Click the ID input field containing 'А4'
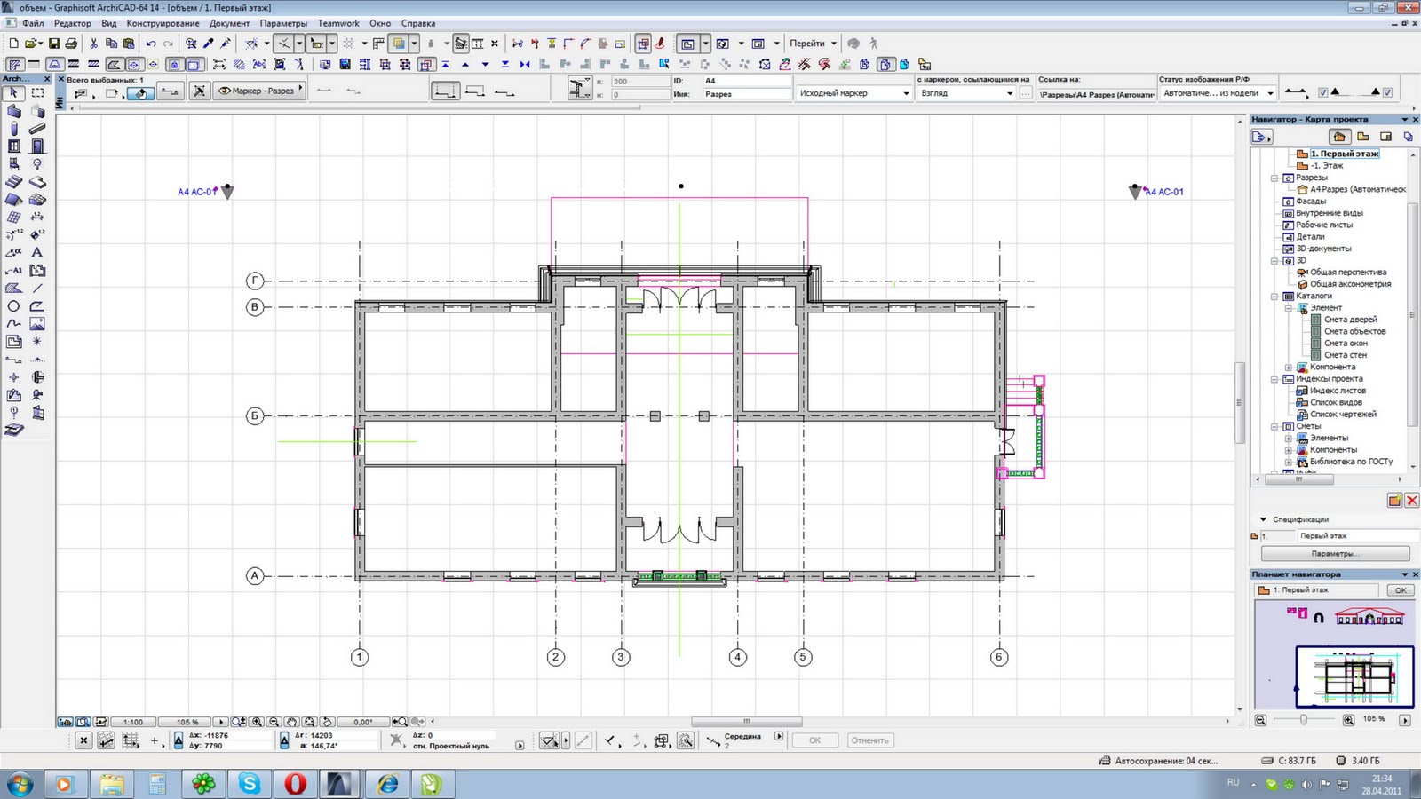The image size is (1421, 799). click(x=747, y=81)
